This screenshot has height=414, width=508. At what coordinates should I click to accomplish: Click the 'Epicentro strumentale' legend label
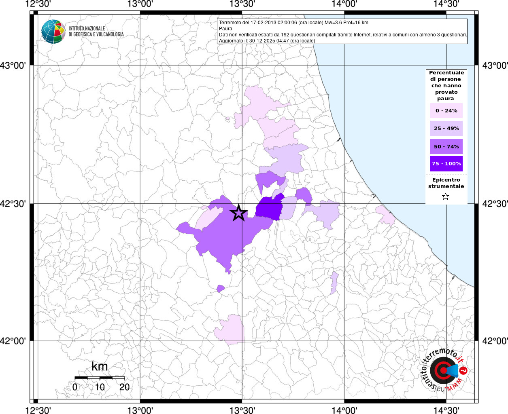coord(446,183)
